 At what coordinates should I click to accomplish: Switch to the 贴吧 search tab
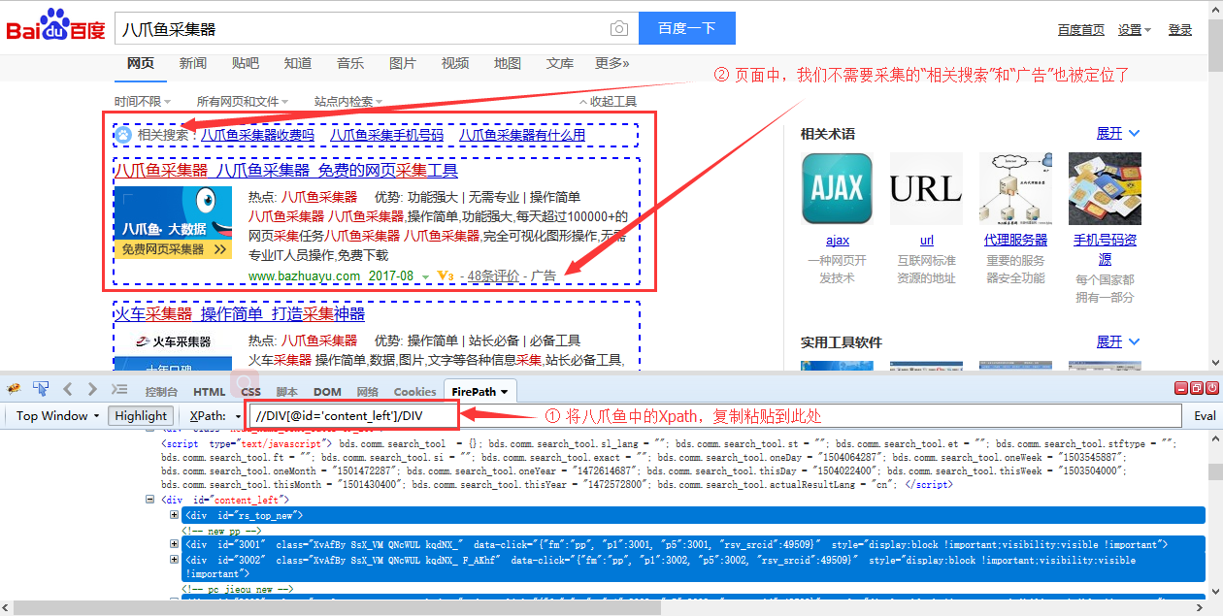(246, 64)
